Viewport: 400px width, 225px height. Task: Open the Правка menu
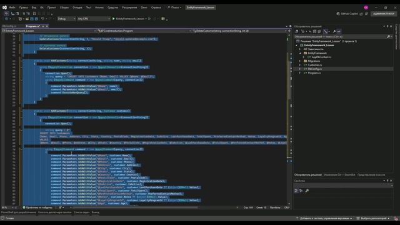click(x=23, y=7)
